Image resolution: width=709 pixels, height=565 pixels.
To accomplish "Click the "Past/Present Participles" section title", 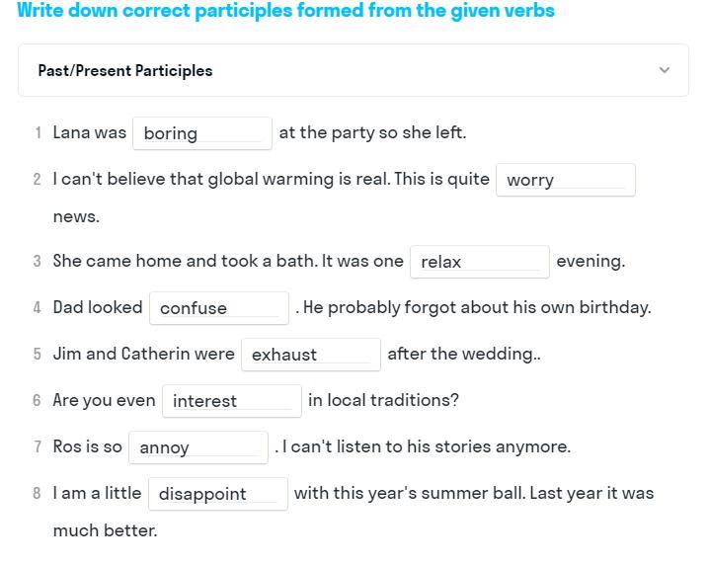I will coord(125,71).
